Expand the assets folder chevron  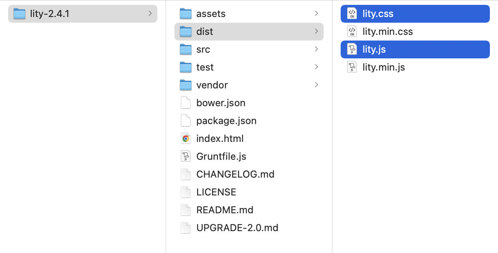316,14
